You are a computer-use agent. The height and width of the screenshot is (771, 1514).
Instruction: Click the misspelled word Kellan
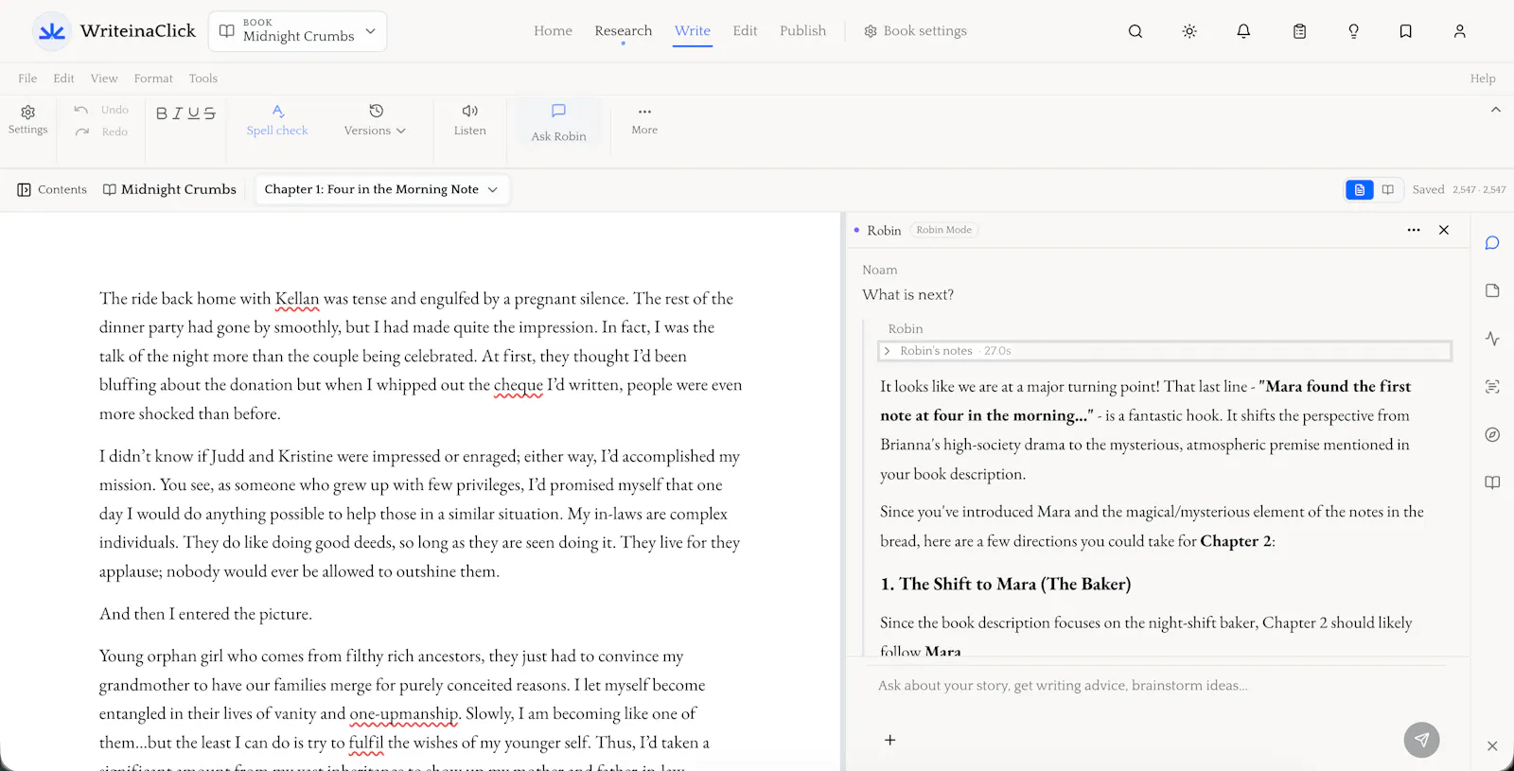[x=297, y=299]
